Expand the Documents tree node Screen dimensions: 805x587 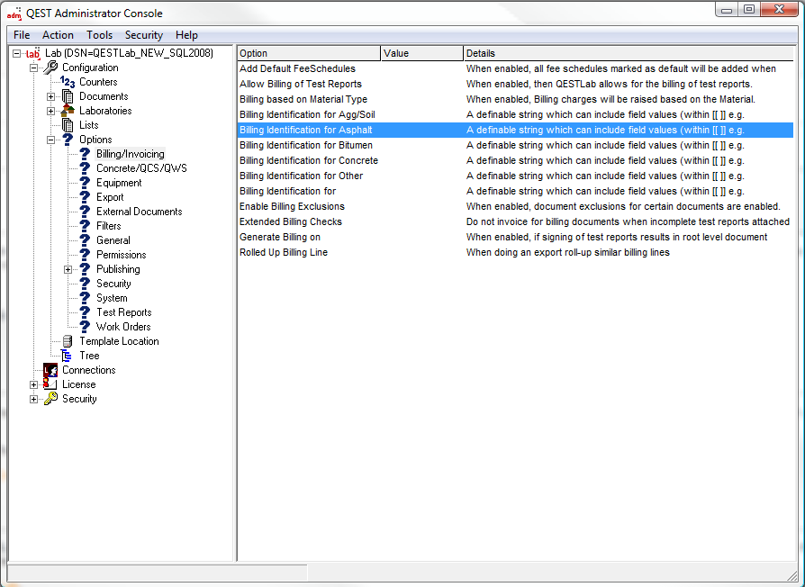pos(51,96)
